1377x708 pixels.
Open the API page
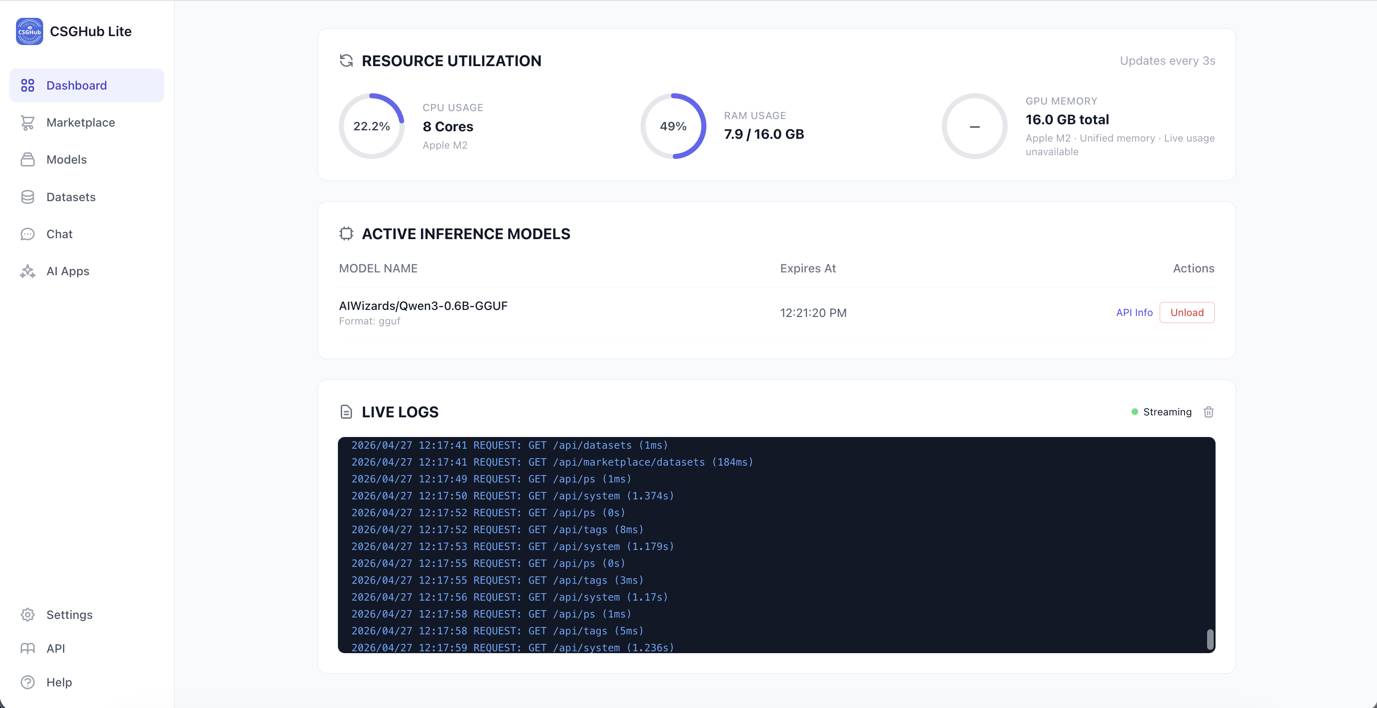click(87, 649)
